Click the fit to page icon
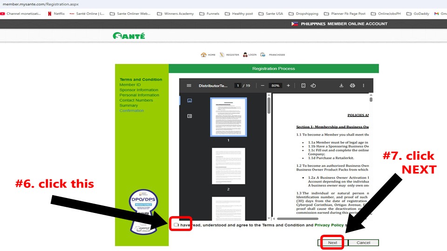Screen dimensions: 447x251 pyautogui.click(x=303, y=86)
